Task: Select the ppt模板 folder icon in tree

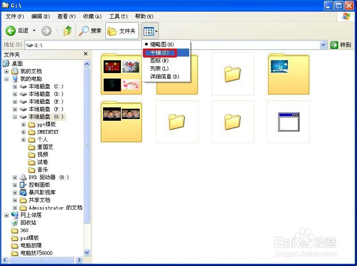Action: (31, 125)
